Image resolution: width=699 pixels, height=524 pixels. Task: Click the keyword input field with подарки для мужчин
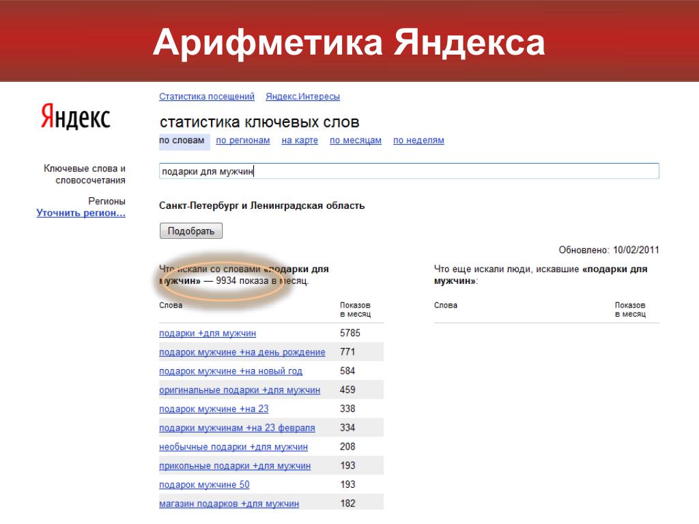(x=409, y=171)
